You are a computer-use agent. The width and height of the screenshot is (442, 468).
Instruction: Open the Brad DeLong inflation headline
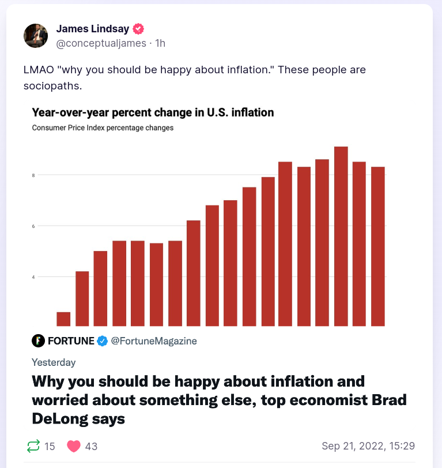tap(198, 400)
